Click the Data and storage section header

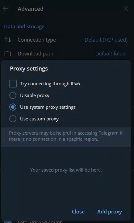(24, 26)
